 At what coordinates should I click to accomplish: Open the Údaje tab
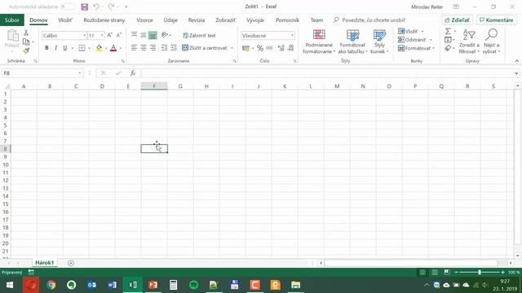click(x=170, y=20)
